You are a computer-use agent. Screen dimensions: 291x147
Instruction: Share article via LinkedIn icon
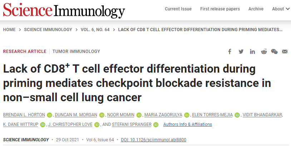coord(252,52)
